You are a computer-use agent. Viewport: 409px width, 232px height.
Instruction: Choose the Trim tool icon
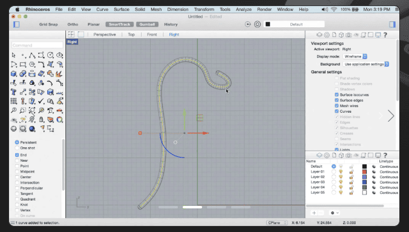pyautogui.click(x=13, y=83)
